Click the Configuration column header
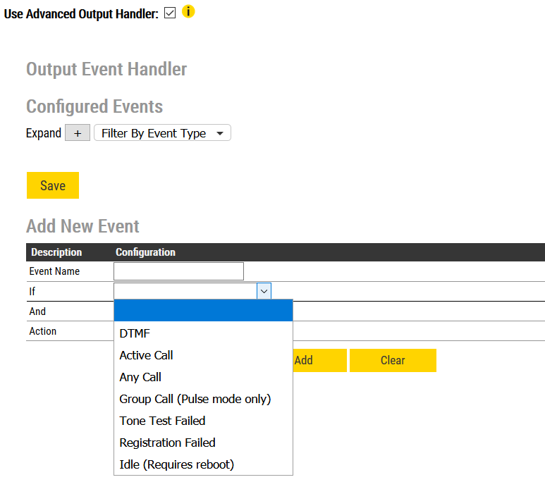 click(145, 252)
